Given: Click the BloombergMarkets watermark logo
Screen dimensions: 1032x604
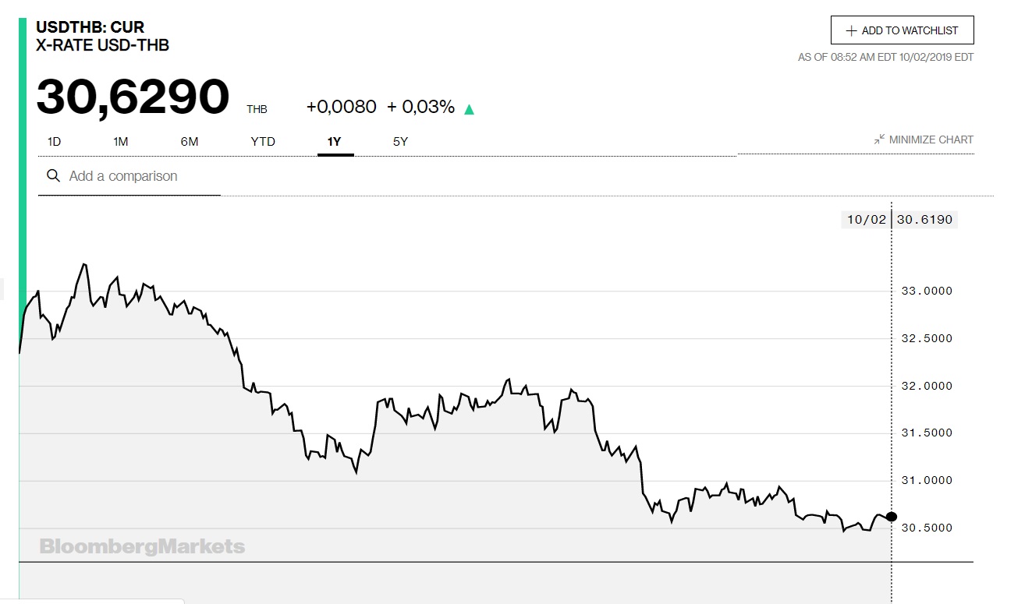Looking at the screenshot, I should click(x=142, y=546).
